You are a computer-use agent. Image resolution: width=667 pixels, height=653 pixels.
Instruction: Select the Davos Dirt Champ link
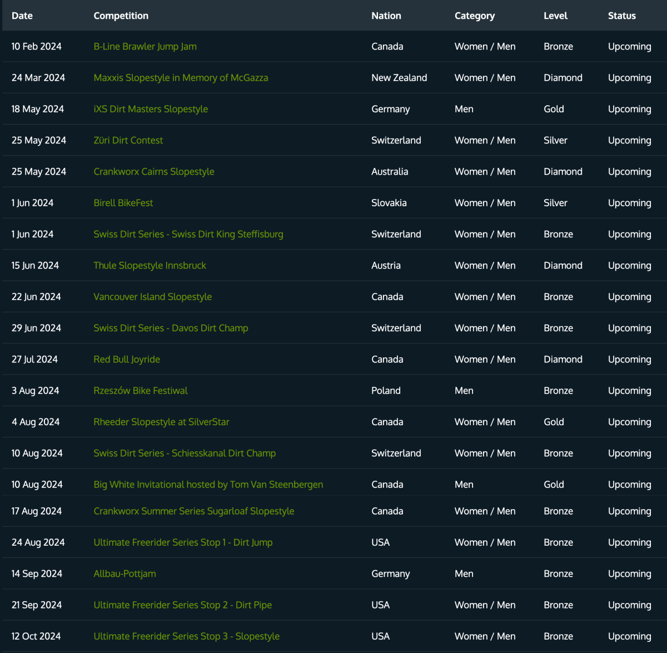point(171,328)
